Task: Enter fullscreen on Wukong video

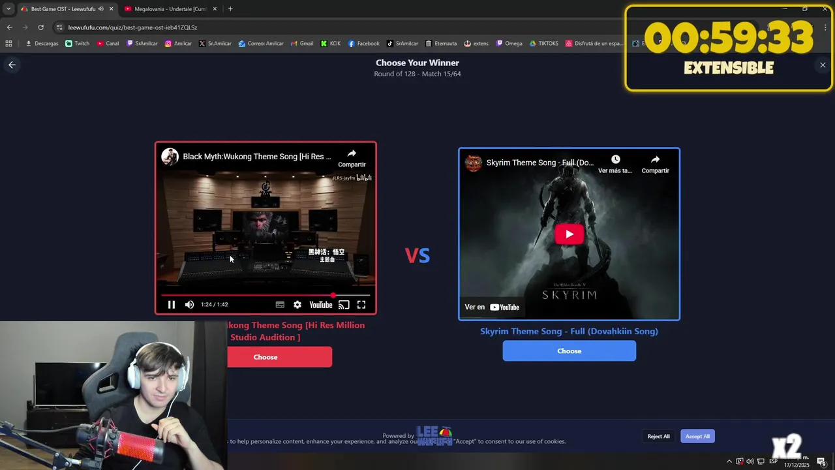Action: [361, 305]
